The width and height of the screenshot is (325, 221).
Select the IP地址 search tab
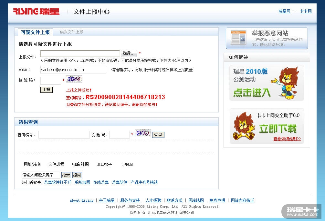point(128,165)
